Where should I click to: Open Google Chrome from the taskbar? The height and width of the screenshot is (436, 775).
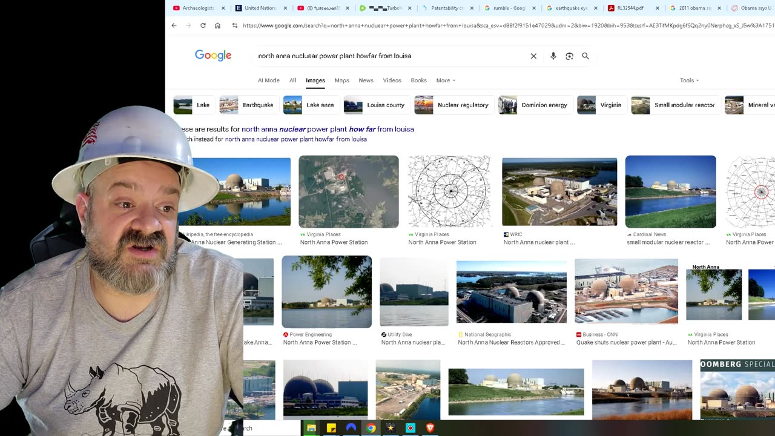[371, 428]
